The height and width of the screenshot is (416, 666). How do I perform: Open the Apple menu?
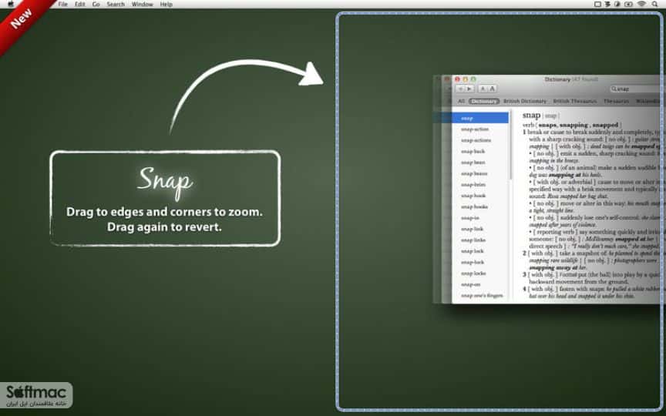11,4
